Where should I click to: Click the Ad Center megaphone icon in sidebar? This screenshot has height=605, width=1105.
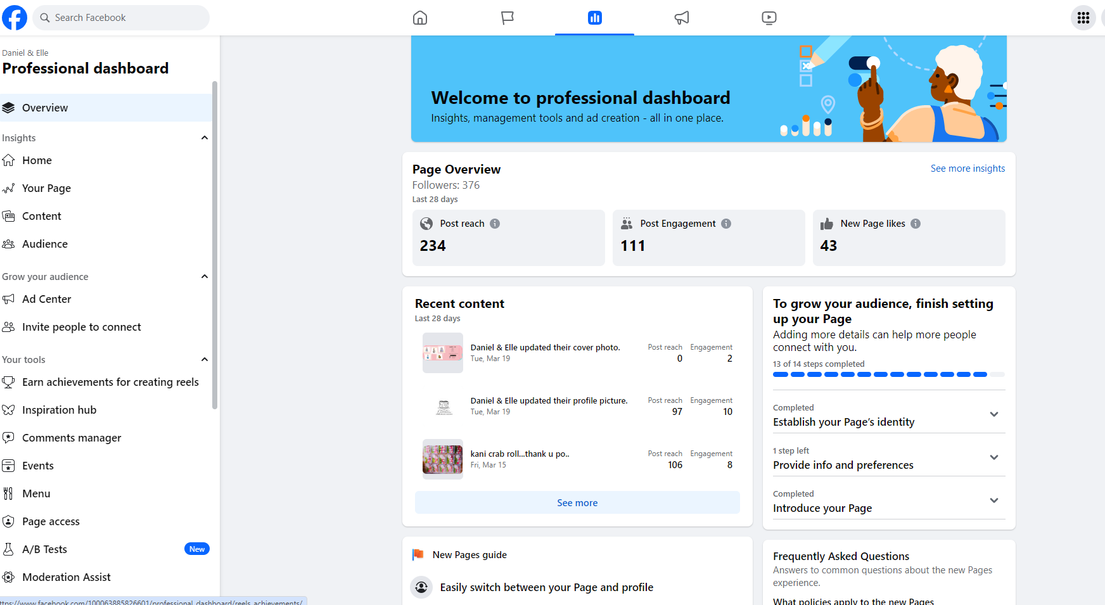click(8, 299)
